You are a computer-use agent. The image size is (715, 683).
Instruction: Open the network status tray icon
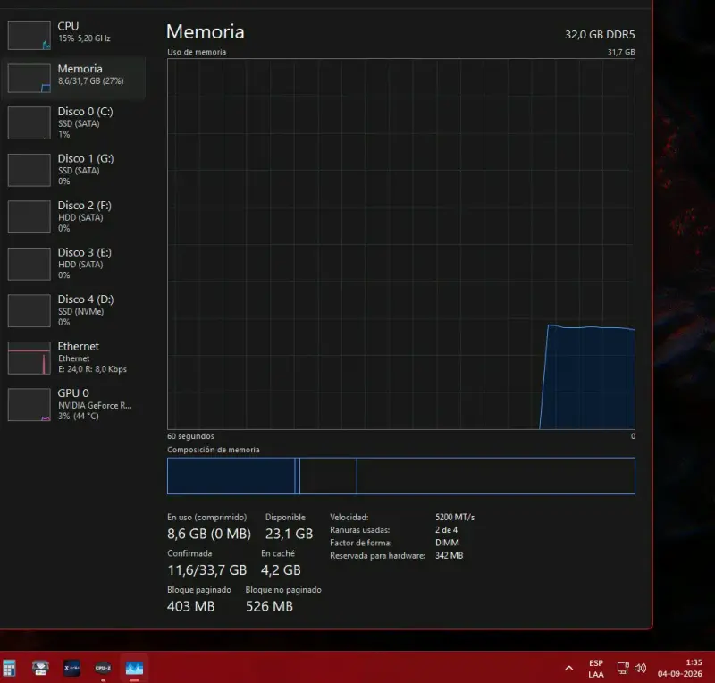coord(623,668)
